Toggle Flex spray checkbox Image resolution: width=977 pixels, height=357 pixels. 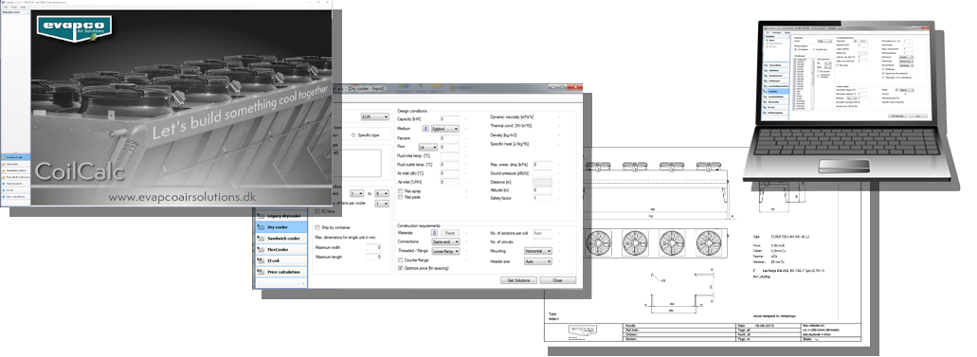(x=400, y=191)
